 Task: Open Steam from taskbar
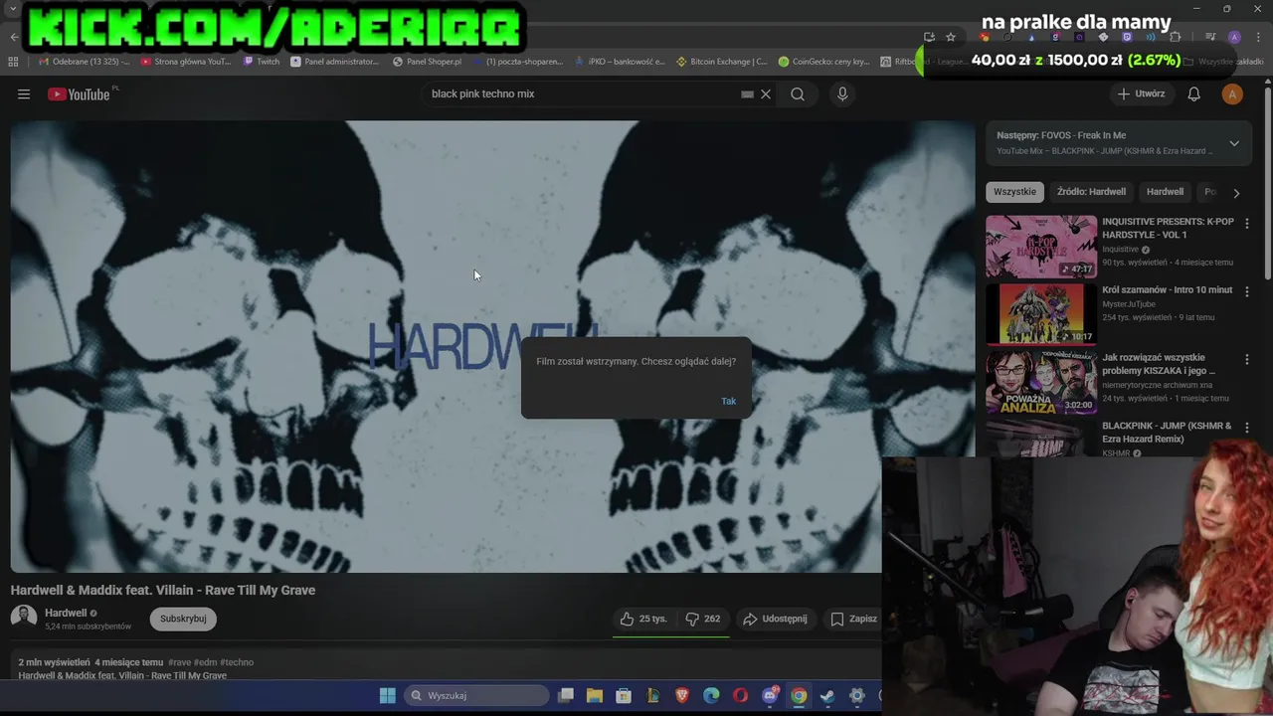tap(827, 695)
